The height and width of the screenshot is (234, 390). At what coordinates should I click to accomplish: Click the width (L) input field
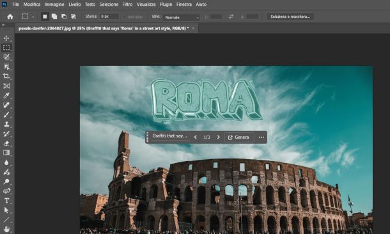click(215, 17)
